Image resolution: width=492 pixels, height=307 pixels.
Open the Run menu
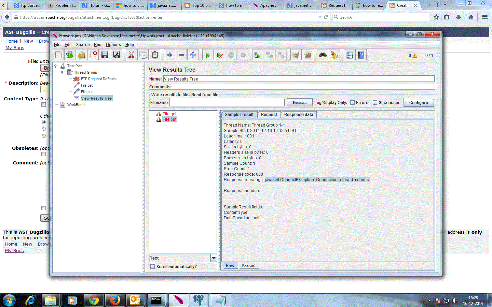(x=97, y=45)
